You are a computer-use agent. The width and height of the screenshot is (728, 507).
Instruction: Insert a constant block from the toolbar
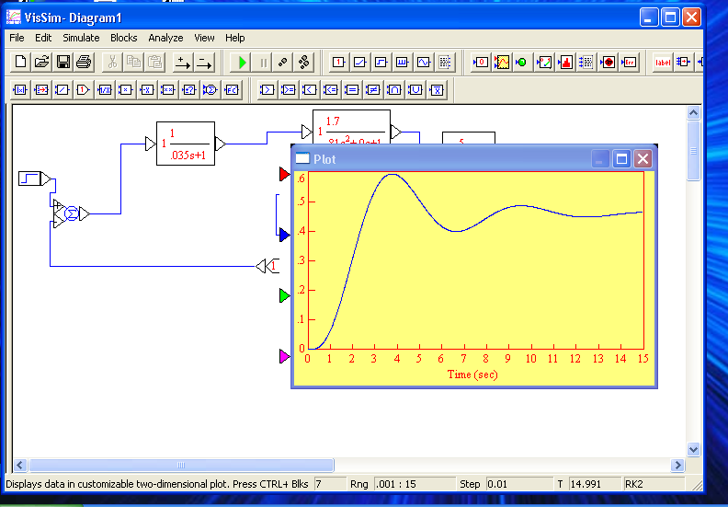pyautogui.click(x=338, y=63)
